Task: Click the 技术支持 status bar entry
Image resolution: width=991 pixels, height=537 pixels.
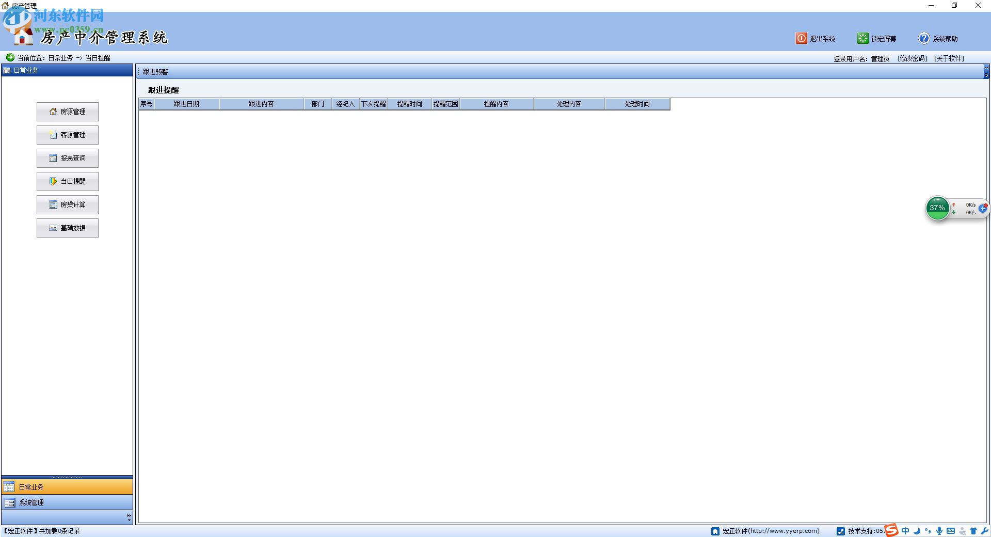Action: tap(861, 531)
